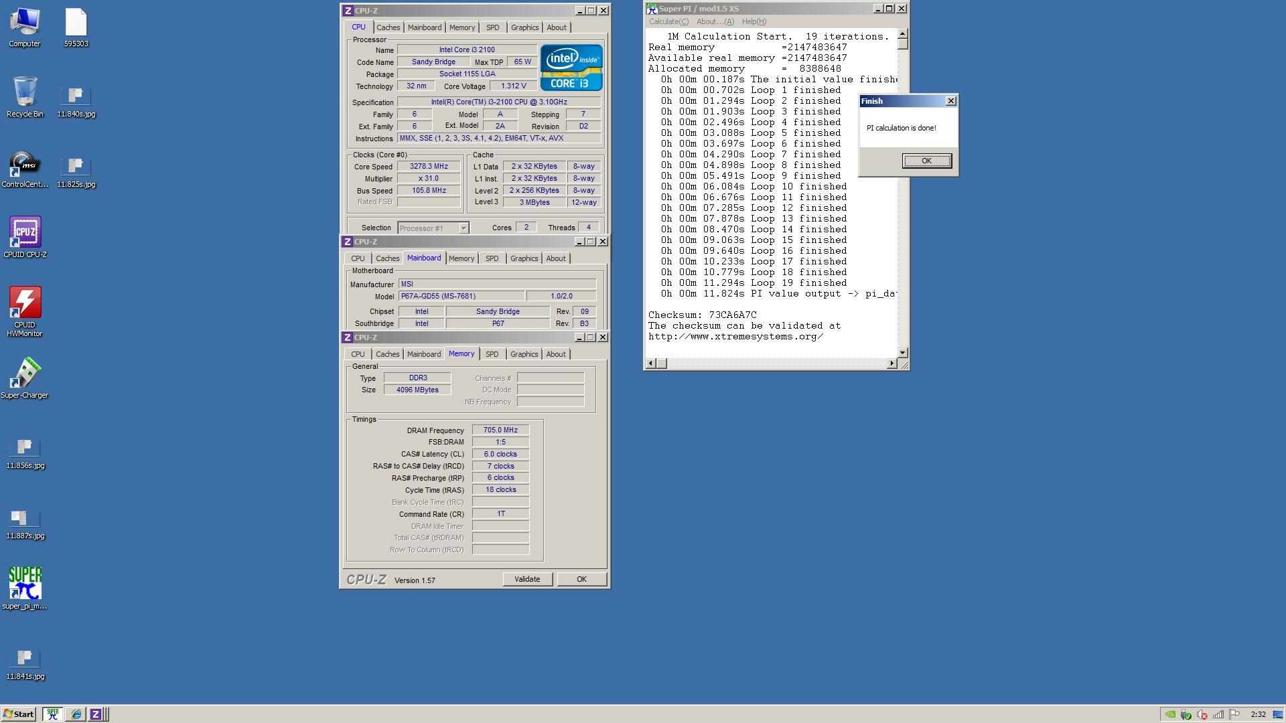The height and width of the screenshot is (723, 1286).
Task: Select CPU tab in Mainboard CPU-Z window
Action: pos(358,258)
